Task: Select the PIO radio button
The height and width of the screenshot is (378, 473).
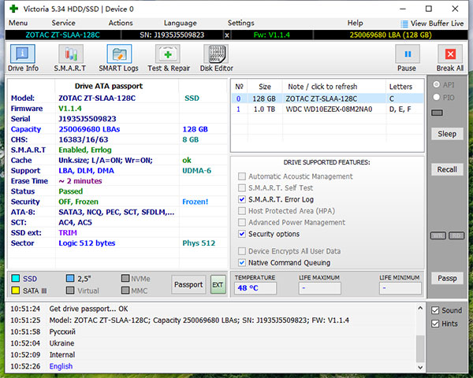Action: click(x=438, y=98)
